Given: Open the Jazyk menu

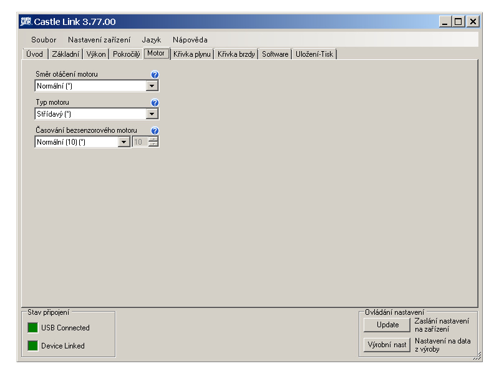Looking at the screenshot, I should 151,40.
